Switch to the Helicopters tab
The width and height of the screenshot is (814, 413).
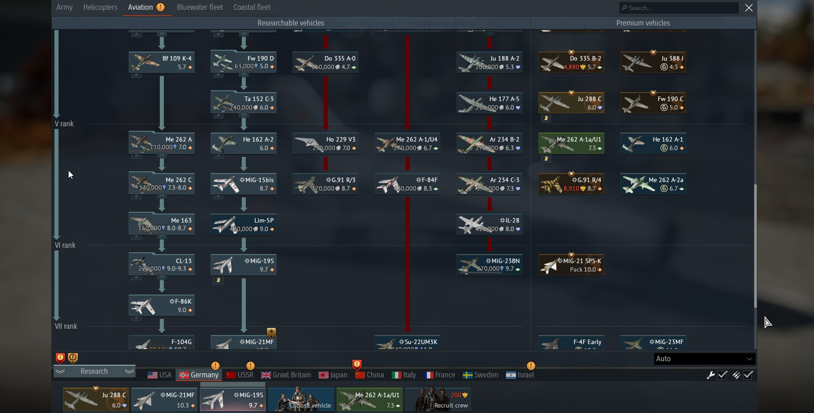[x=100, y=7]
